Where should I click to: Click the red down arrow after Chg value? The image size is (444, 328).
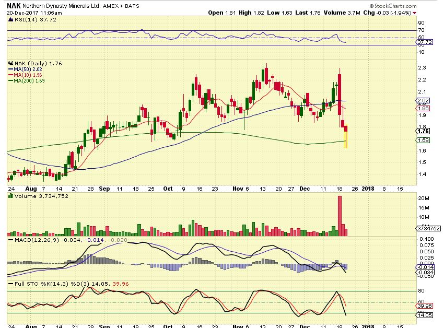point(415,13)
